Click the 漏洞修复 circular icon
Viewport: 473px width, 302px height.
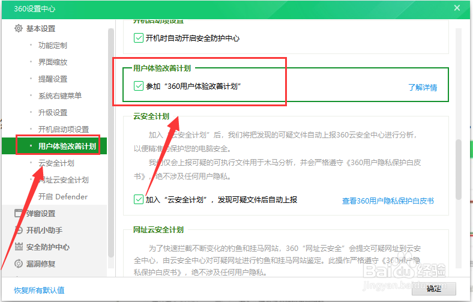pyautogui.click(x=19, y=264)
